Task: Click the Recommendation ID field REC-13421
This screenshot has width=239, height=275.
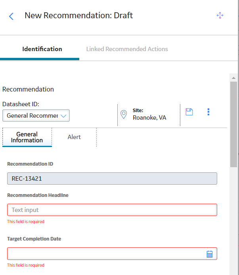Action: [x=112, y=179]
